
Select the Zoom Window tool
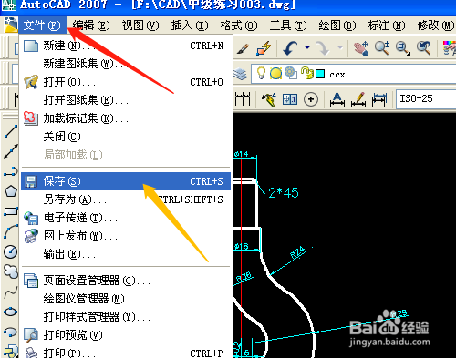point(402,48)
